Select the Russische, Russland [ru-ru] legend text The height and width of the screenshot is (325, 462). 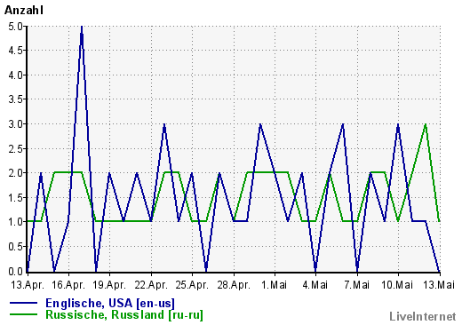[124, 314]
